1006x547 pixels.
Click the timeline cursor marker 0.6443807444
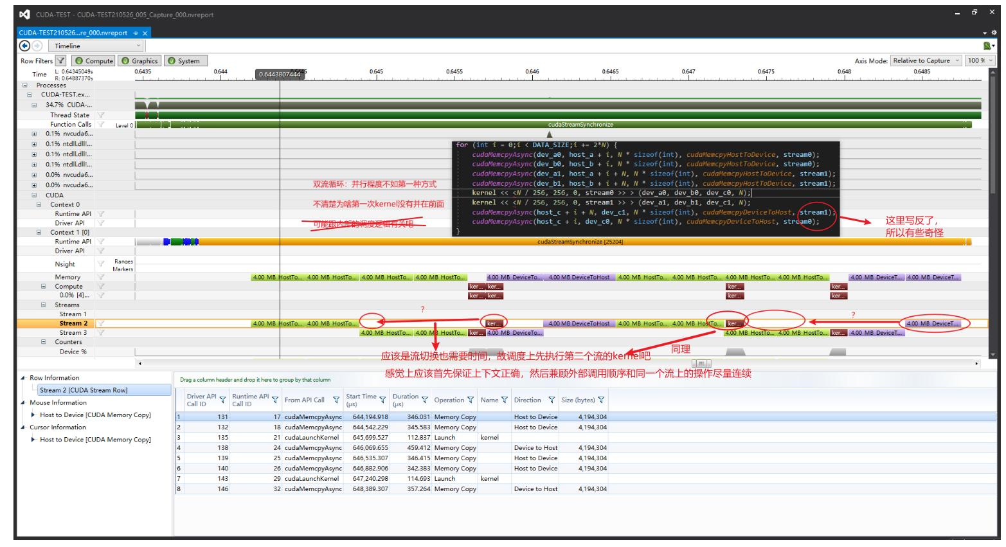tap(280, 74)
